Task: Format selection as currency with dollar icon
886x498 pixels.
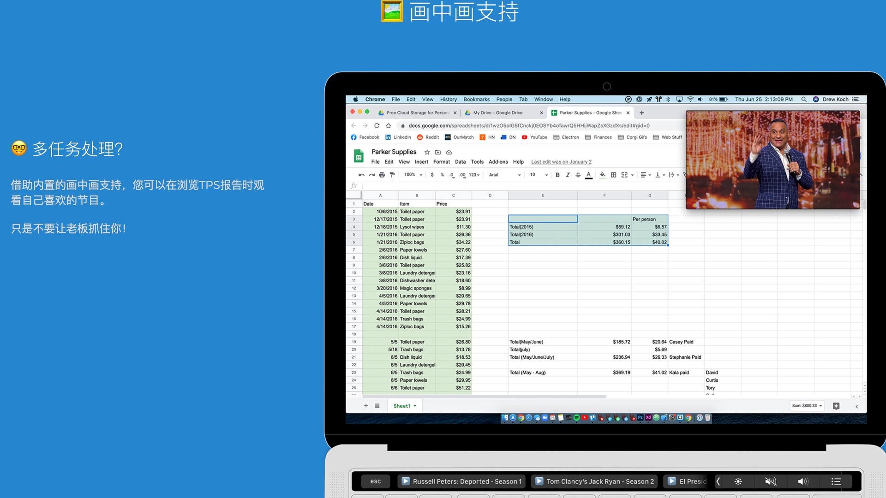Action: [432, 175]
